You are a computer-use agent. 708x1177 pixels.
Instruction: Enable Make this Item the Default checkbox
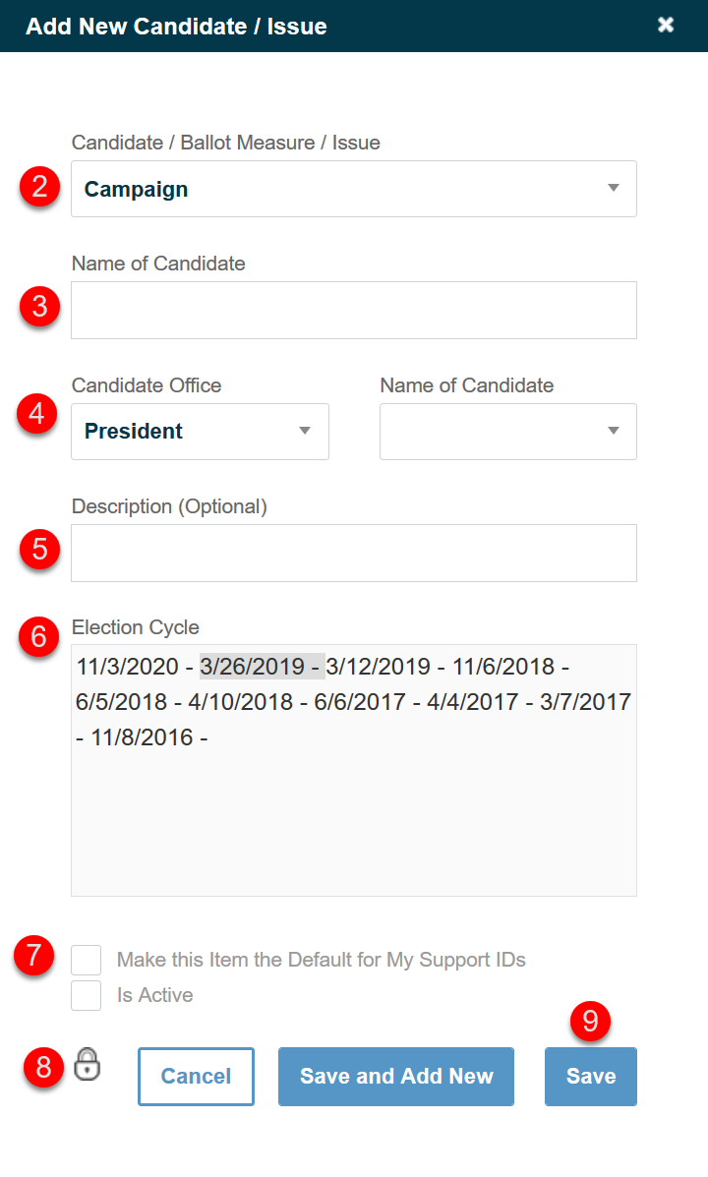click(86, 960)
